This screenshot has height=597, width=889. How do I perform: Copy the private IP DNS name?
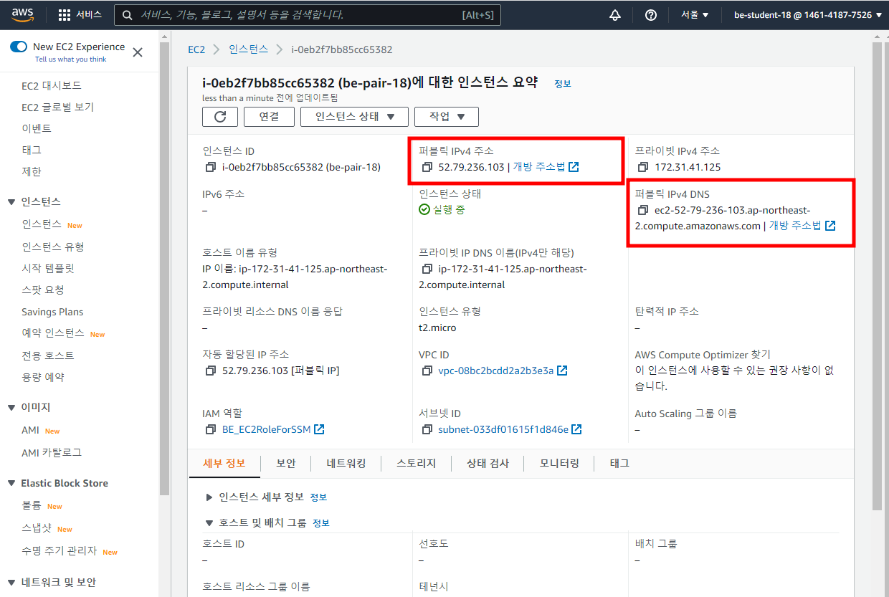click(x=427, y=269)
